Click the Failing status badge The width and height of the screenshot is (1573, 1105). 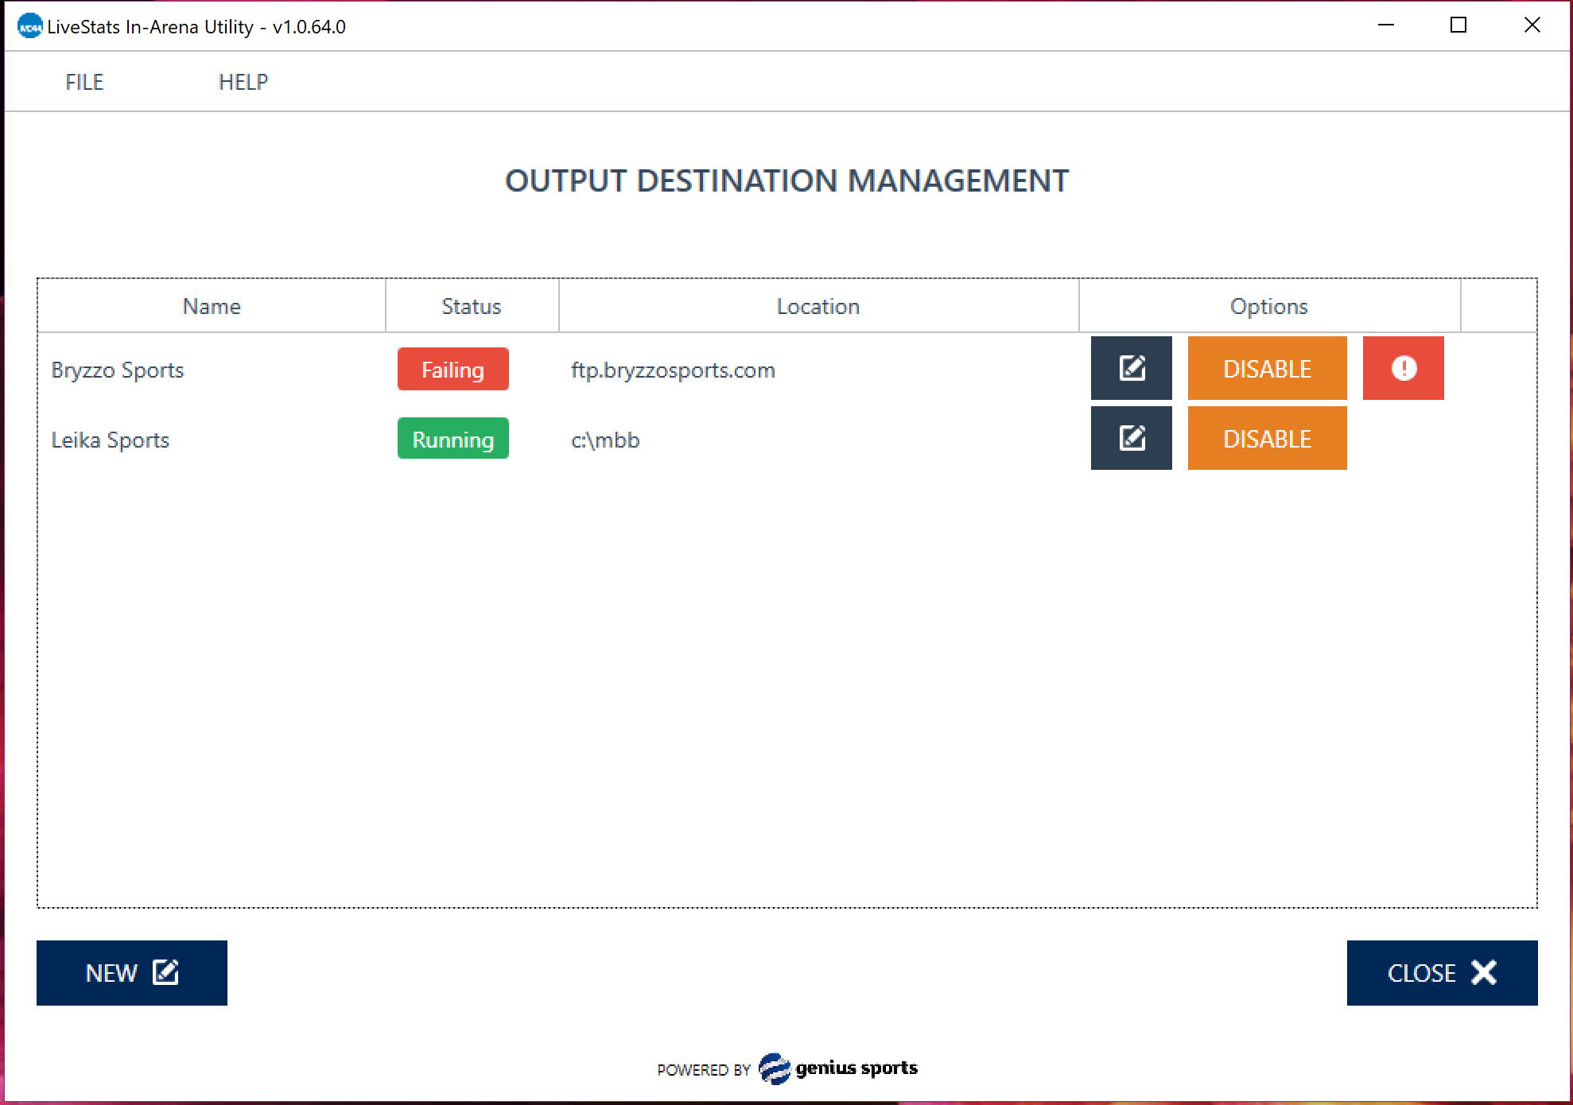point(452,370)
